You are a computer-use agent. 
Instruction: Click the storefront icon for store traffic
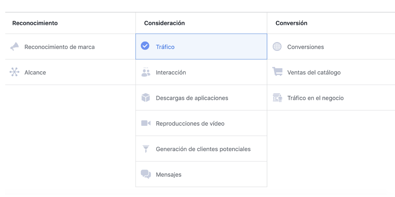277,98
